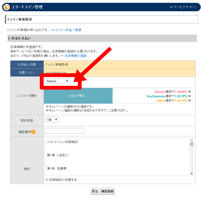Click the terms box scroll down arrow
This screenshot has height=201, width=201.
[x=192, y=173]
